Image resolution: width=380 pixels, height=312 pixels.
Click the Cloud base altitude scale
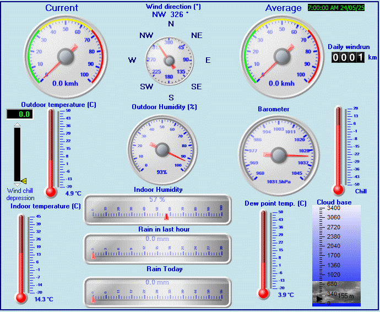[x=336, y=256]
